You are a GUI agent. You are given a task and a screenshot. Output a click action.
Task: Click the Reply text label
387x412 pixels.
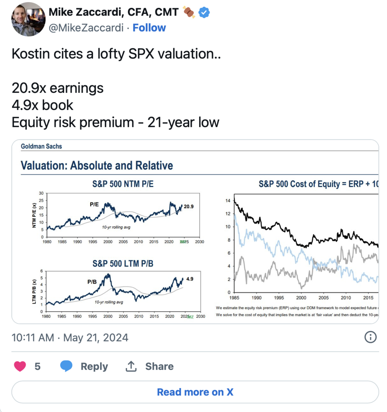click(x=94, y=366)
